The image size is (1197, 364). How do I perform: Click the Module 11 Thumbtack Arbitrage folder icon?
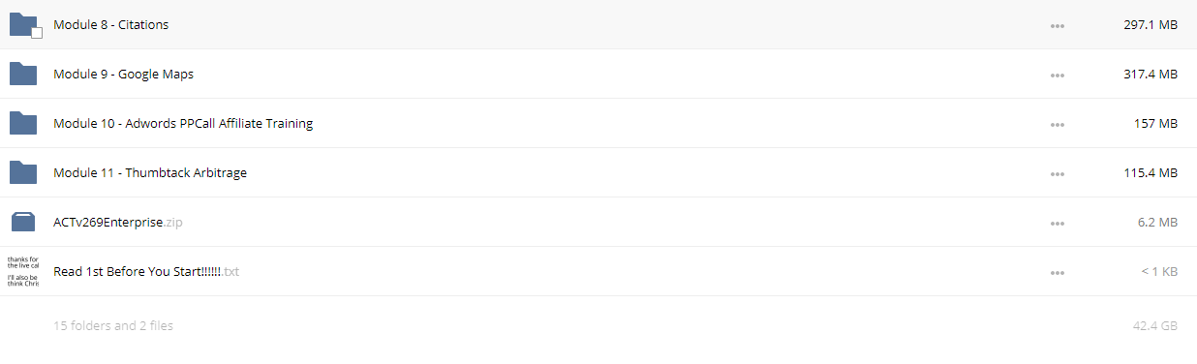point(23,172)
